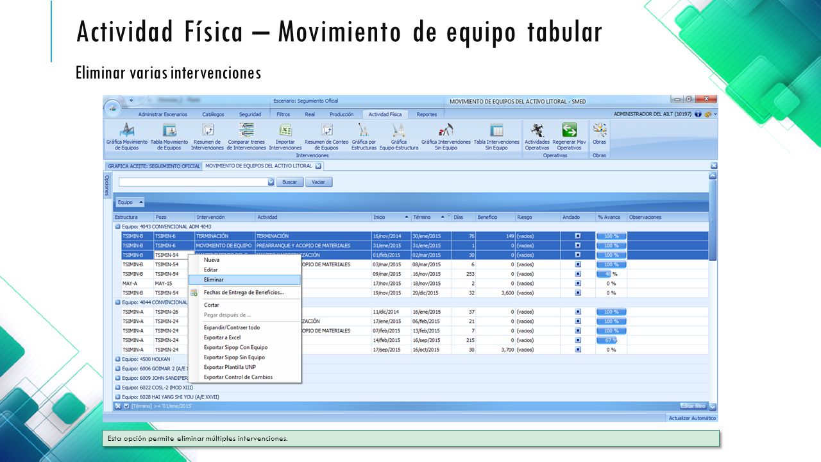
Task: Expand the Equipo 4500 HOLKAN group
Action: [x=118, y=359]
